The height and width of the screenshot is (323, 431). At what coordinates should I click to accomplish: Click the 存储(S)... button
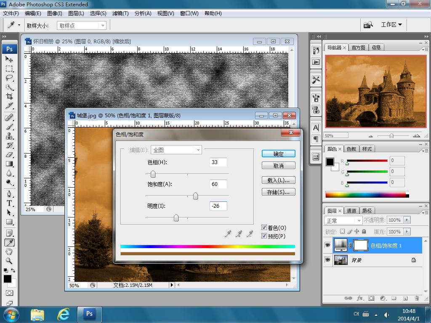click(x=279, y=192)
